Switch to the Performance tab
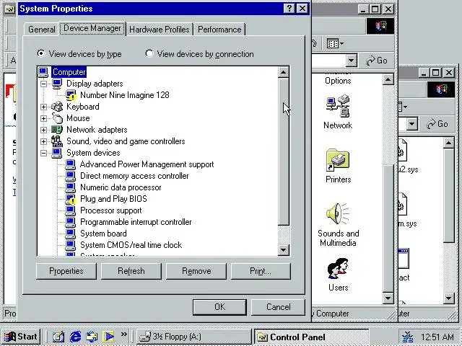This screenshot has width=462, height=346. point(219,30)
